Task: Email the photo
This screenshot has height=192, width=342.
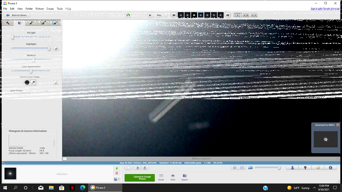Action: click(161, 178)
